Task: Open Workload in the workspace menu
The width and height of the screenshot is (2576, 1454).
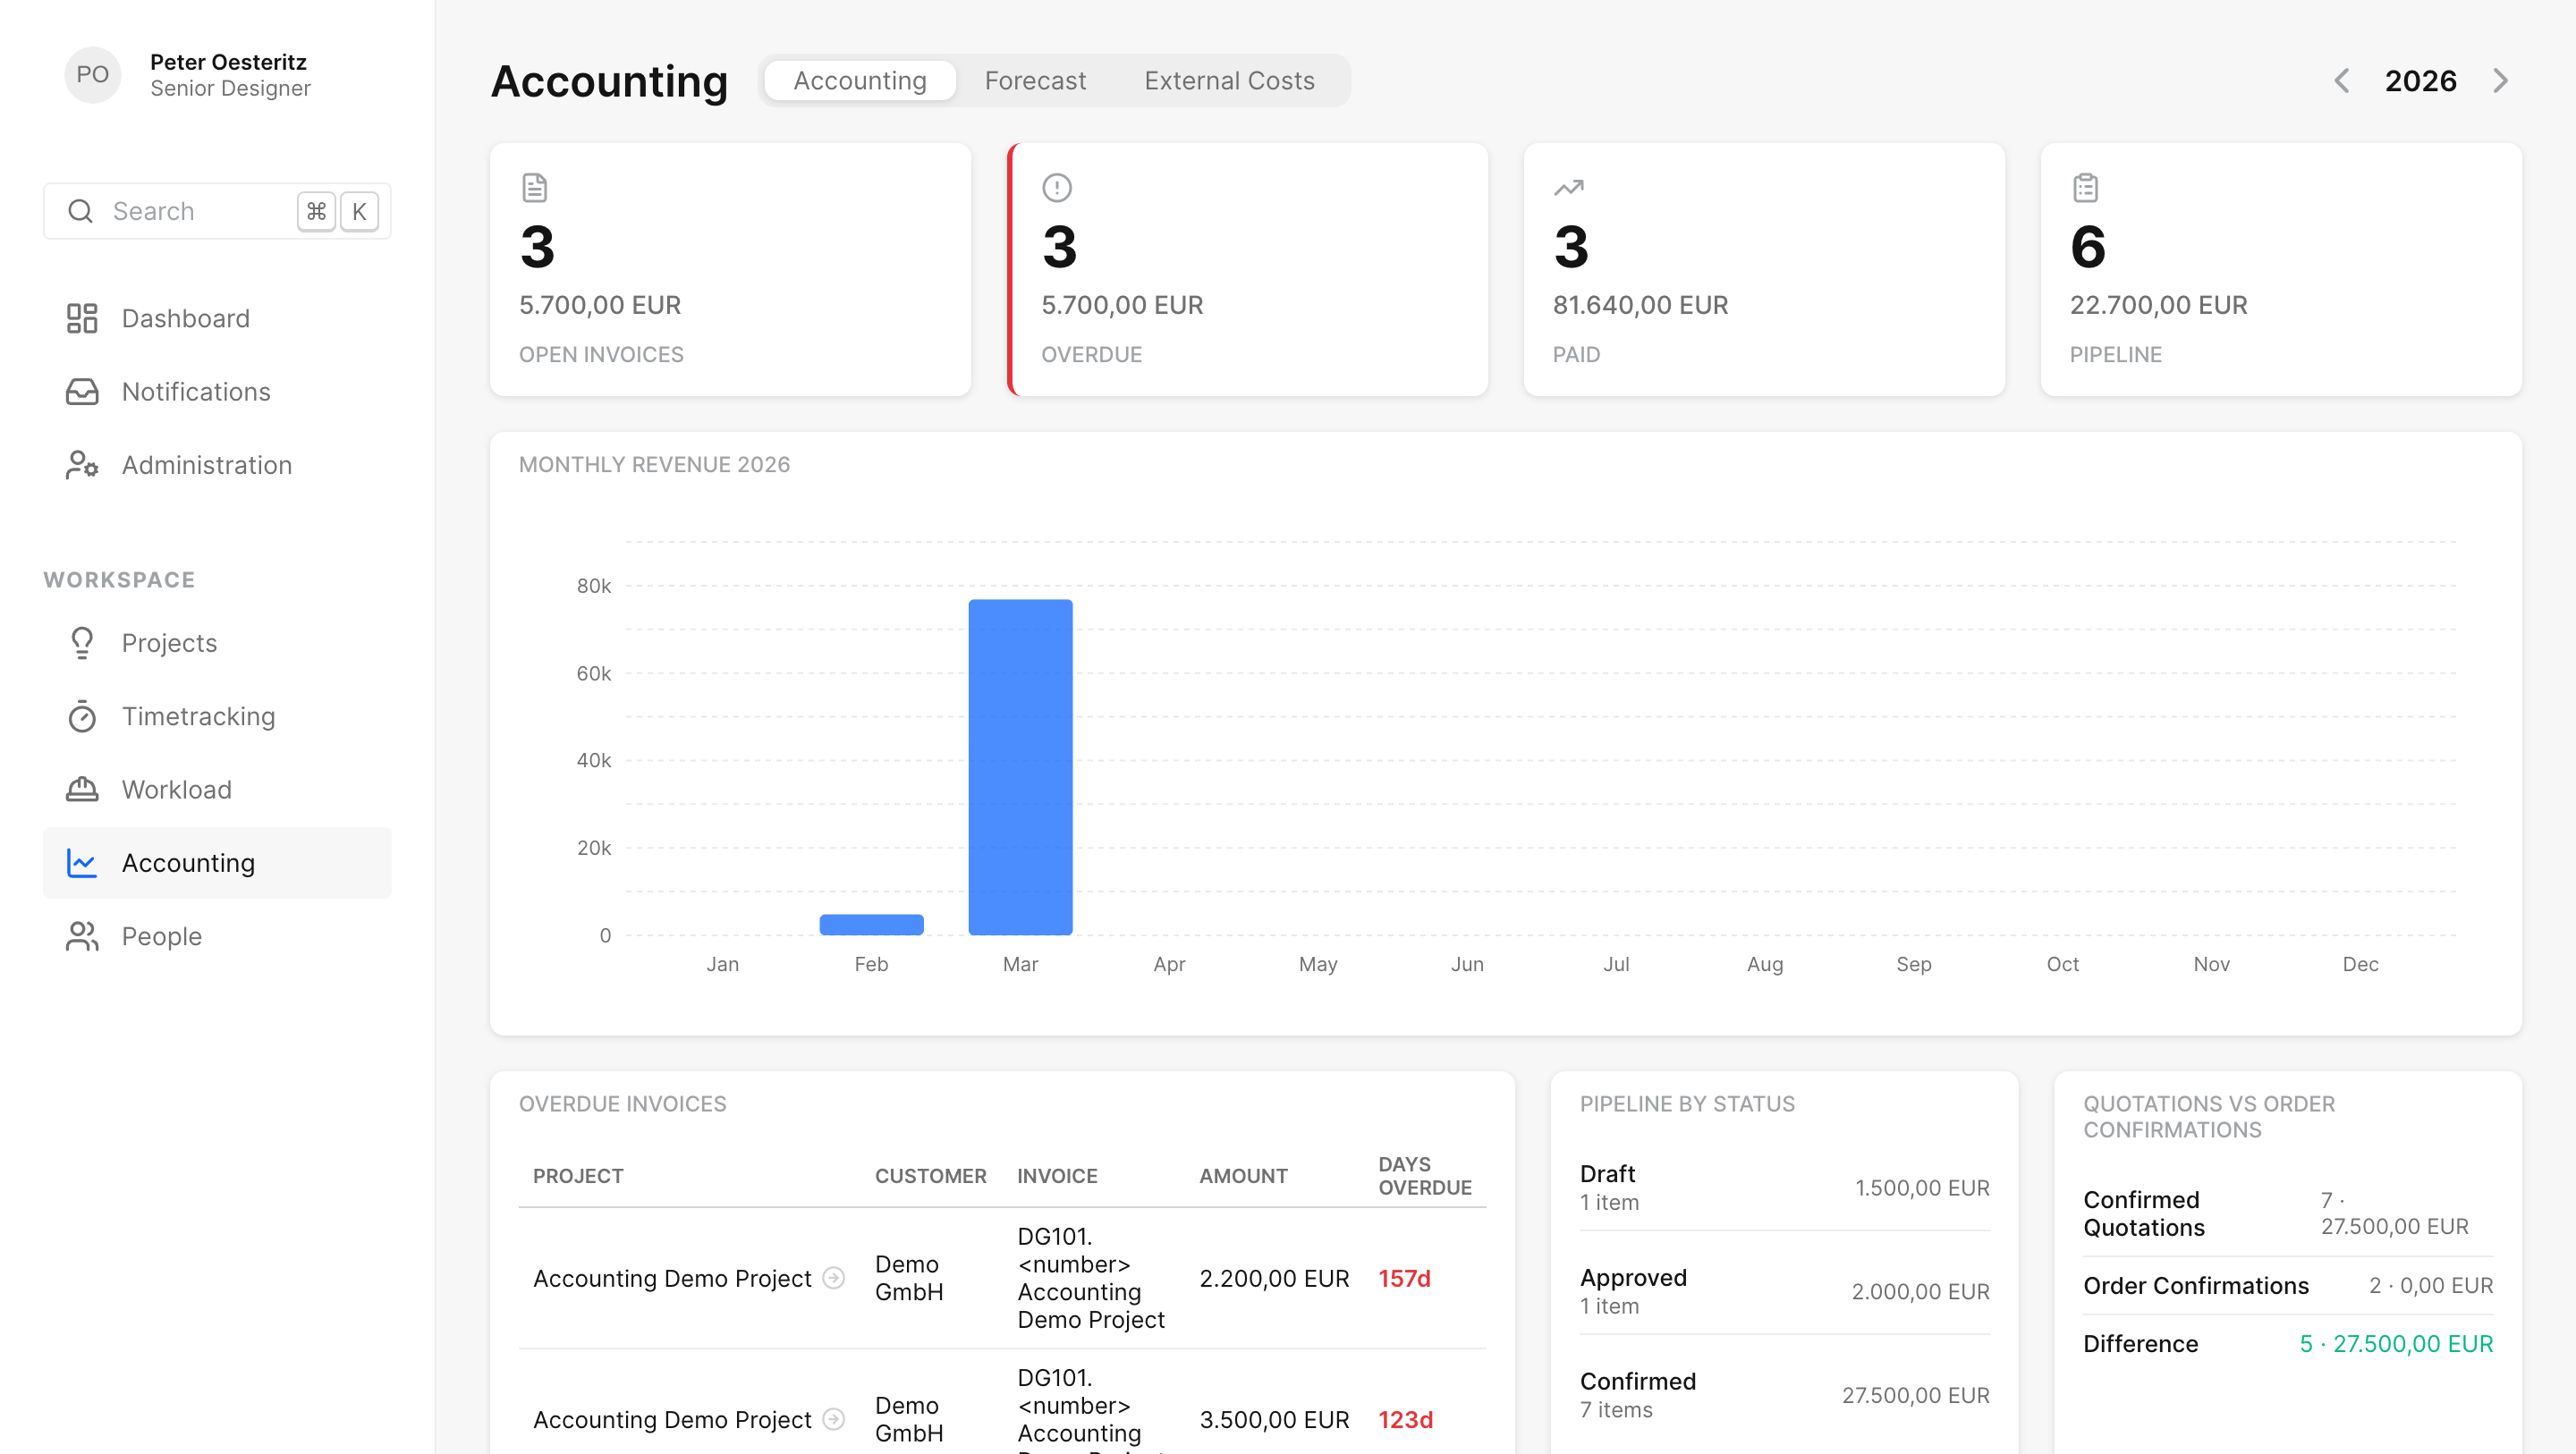Action: (217, 789)
